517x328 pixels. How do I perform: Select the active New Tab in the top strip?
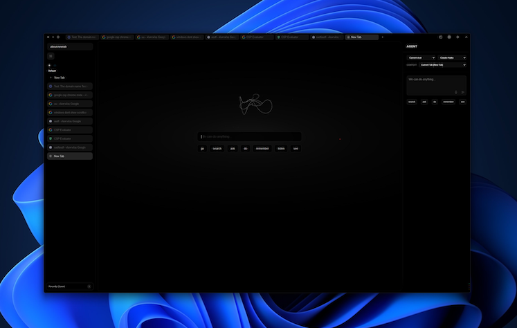pos(362,37)
